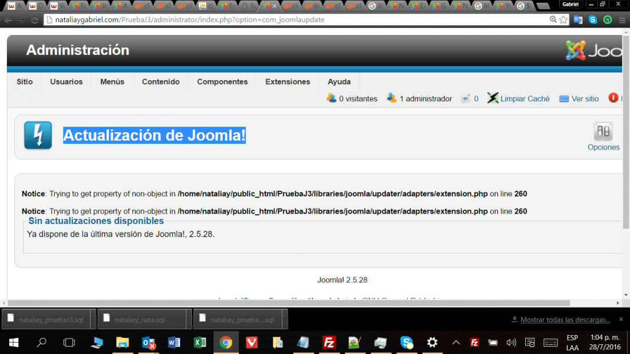Click the 1 administrador users icon
Viewport: 630px width, 354px height.
click(x=392, y=97)
